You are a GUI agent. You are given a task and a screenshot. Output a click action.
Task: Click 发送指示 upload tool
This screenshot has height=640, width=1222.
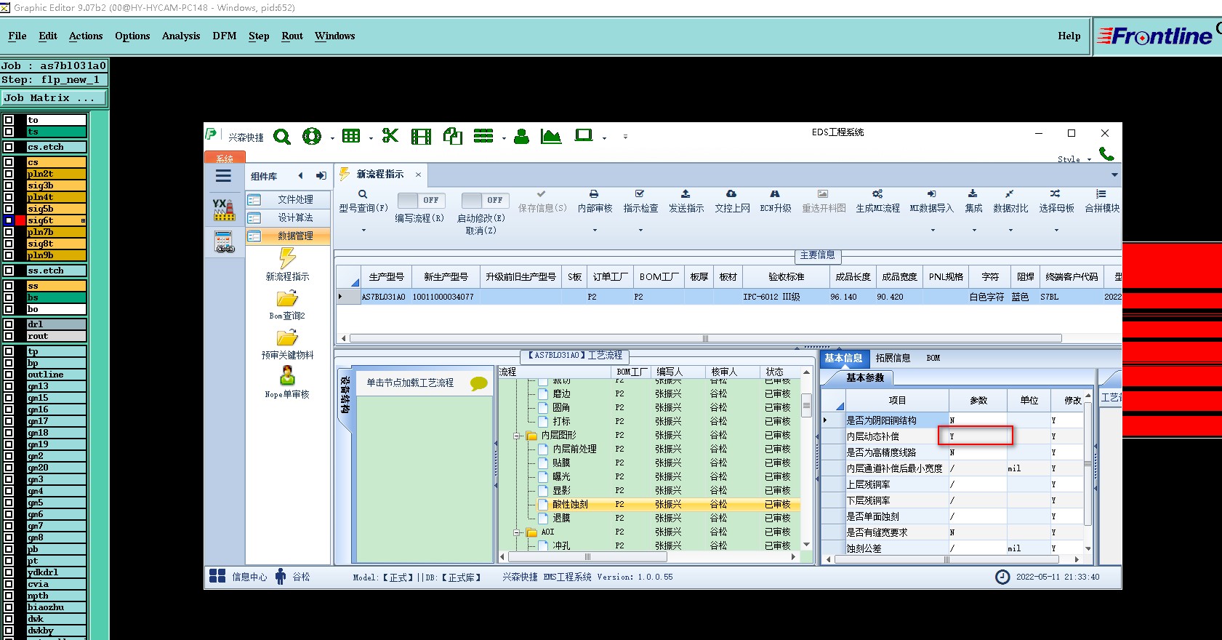(x=686, y=201)
